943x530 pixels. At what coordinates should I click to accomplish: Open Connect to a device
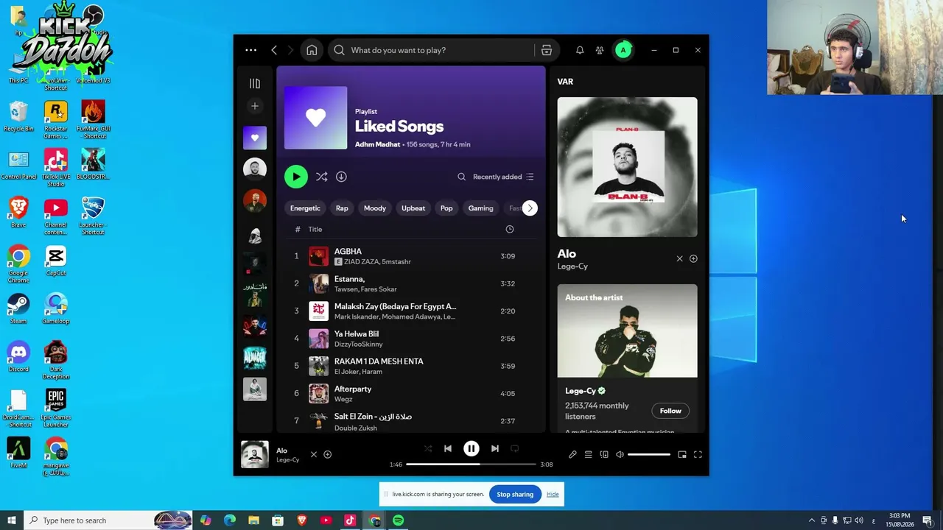click(604, 454)
